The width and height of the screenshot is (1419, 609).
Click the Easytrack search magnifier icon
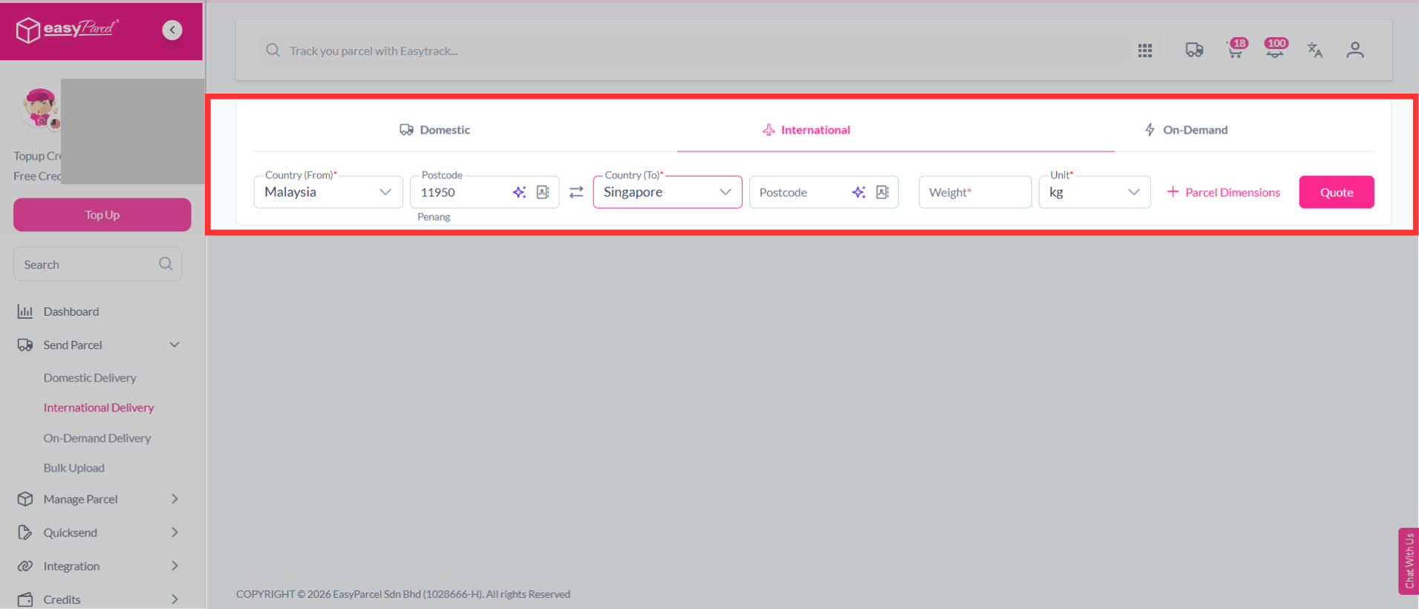[273, 50]
